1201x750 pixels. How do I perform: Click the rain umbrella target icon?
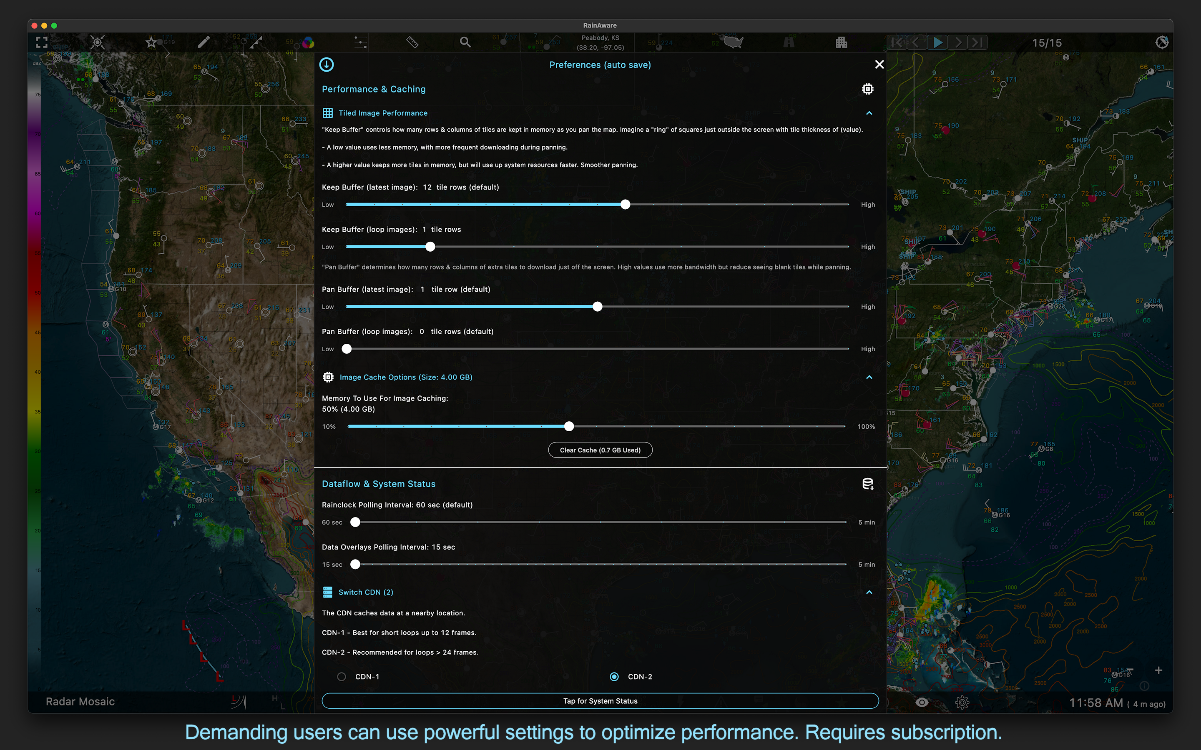click(1162, 42)
